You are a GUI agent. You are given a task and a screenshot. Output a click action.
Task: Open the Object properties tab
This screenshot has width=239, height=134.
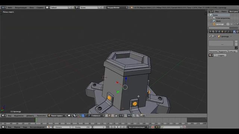pos(223,32)
